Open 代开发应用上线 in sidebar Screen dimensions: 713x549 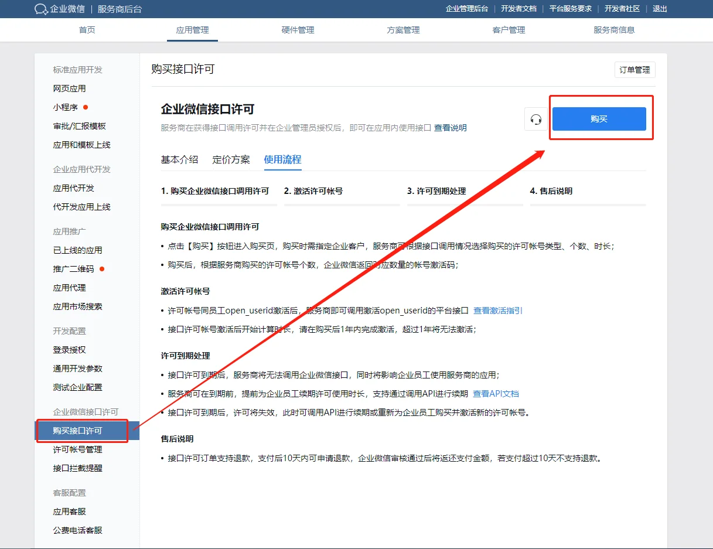click(x=81, y=207)
